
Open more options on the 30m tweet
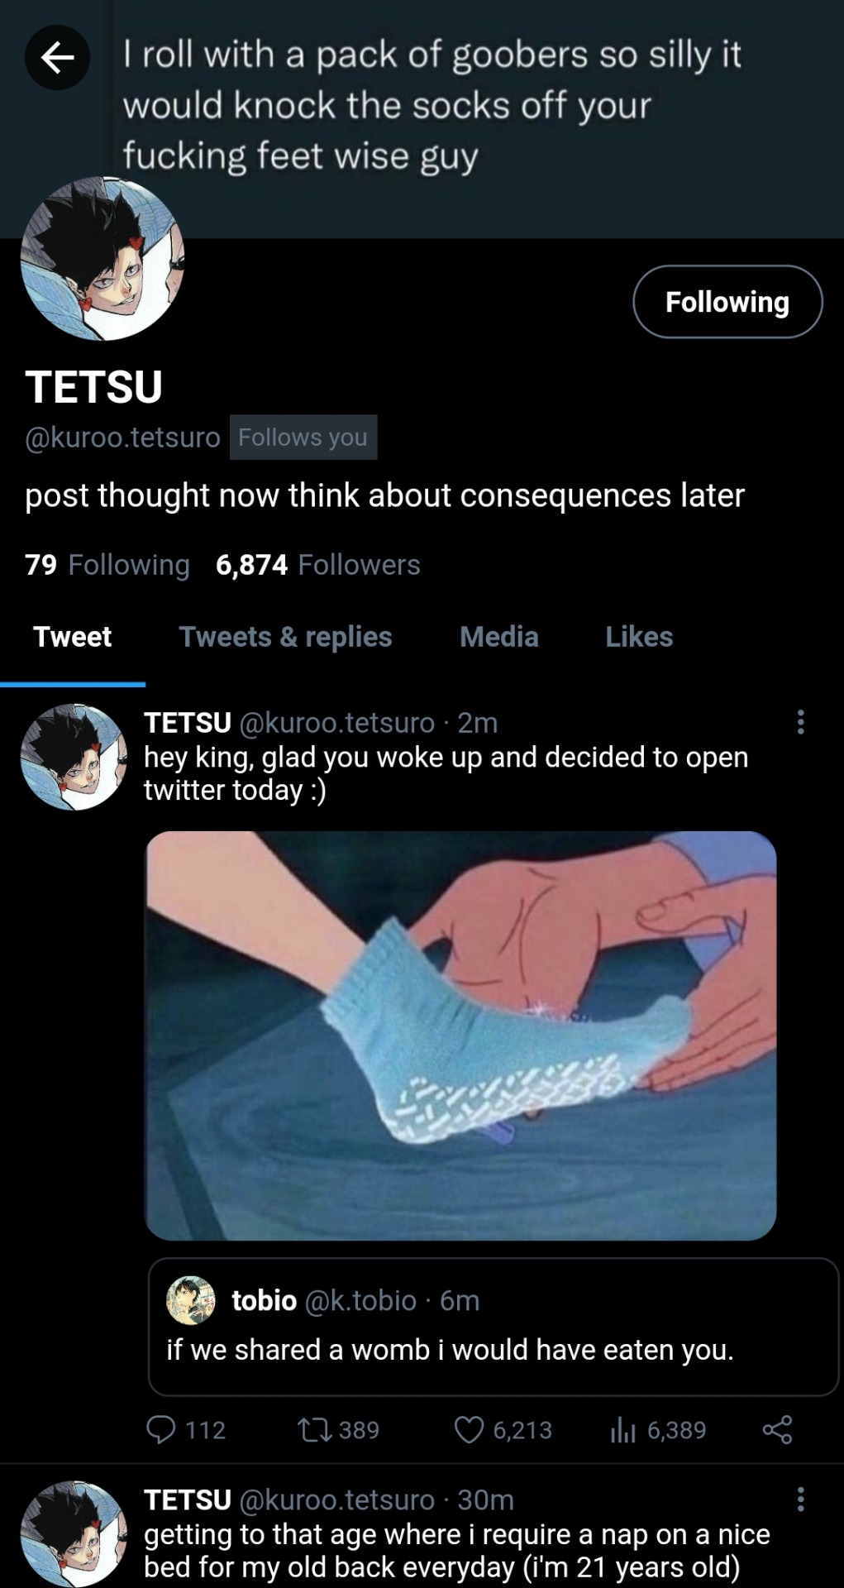[x=800, y=1499]
